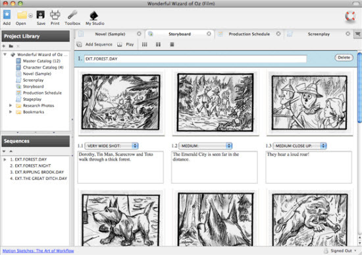Open Stageplay document
The width and height of the screenshot is (362, 255).
pos(32,99)
